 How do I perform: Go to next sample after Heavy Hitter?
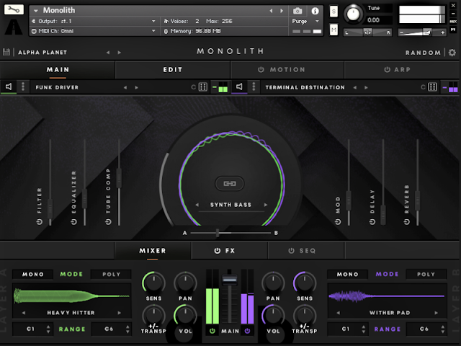point(120,313)
